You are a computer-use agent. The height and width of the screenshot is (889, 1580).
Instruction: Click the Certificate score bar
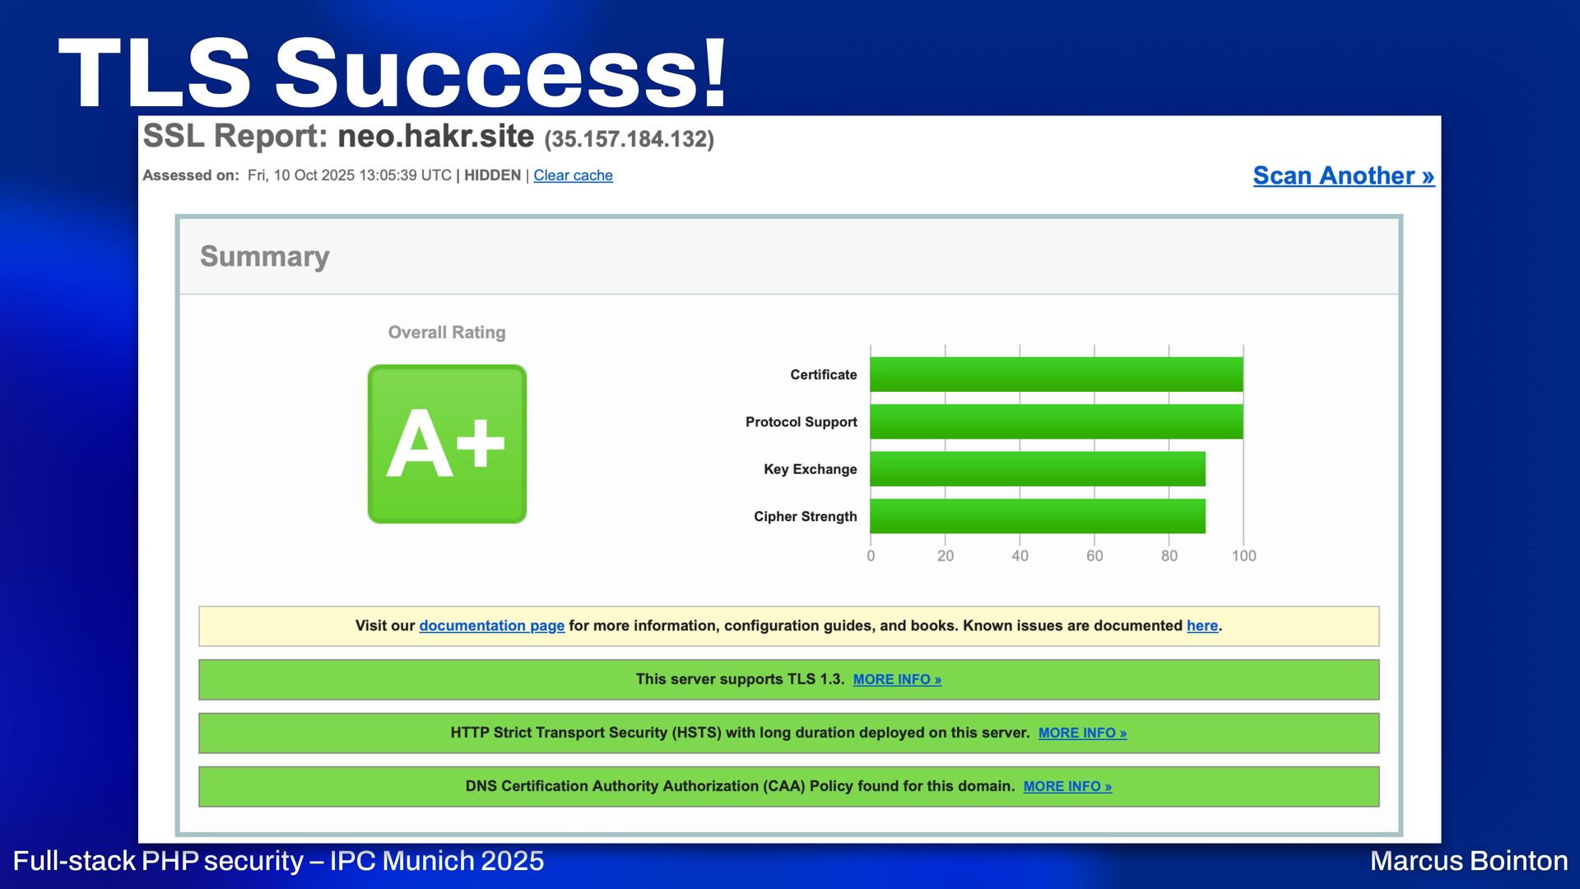click(x=1056, y=375)
